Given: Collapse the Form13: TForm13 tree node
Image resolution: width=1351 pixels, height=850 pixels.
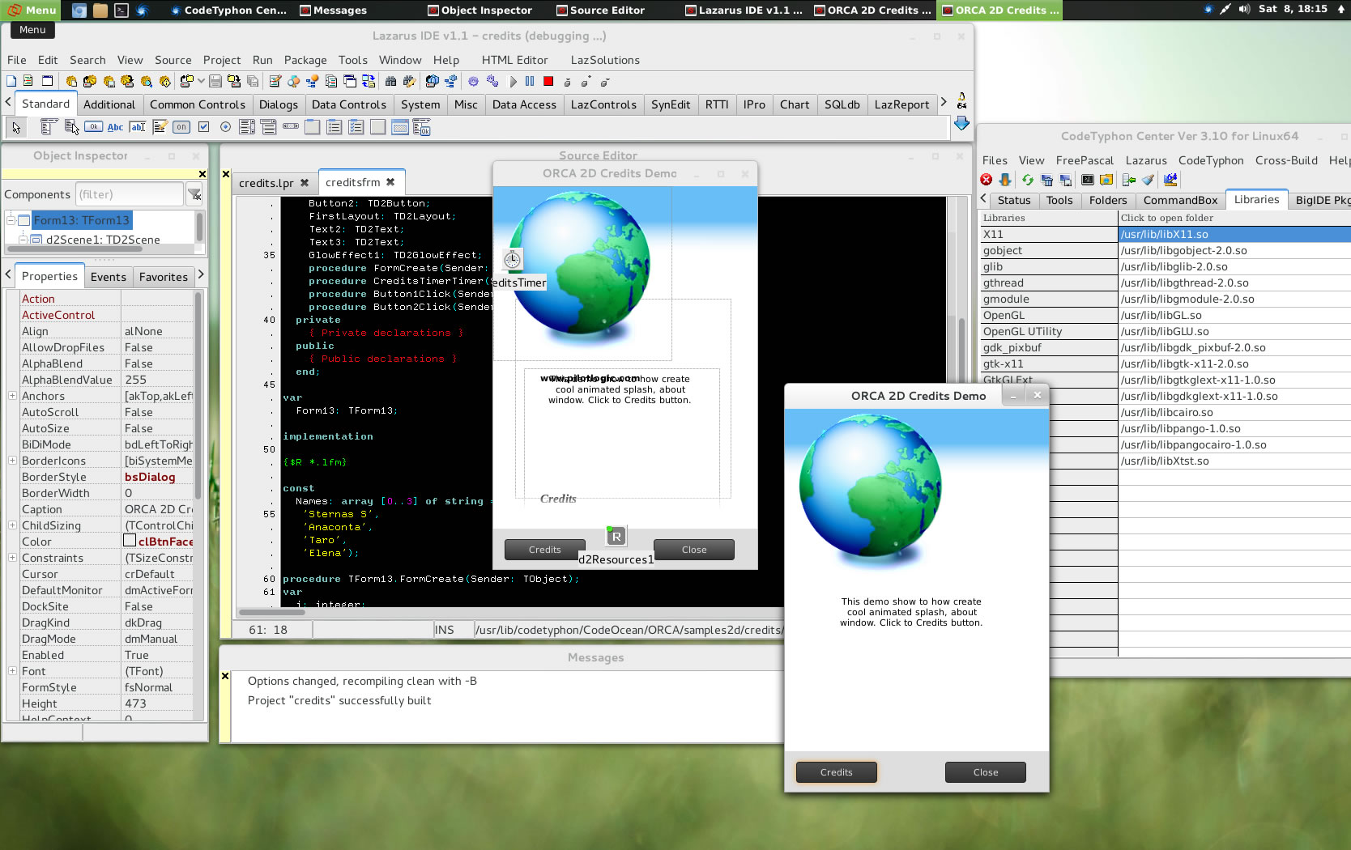Looking at the screenshot, I should tap(11, 220).
